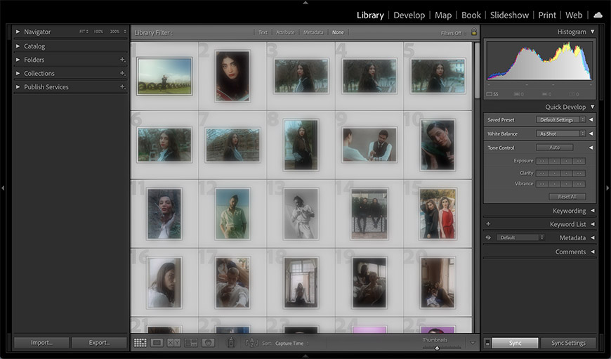Increase Vibrance by a large step
The image size is (611, 359).
point(579,184)
